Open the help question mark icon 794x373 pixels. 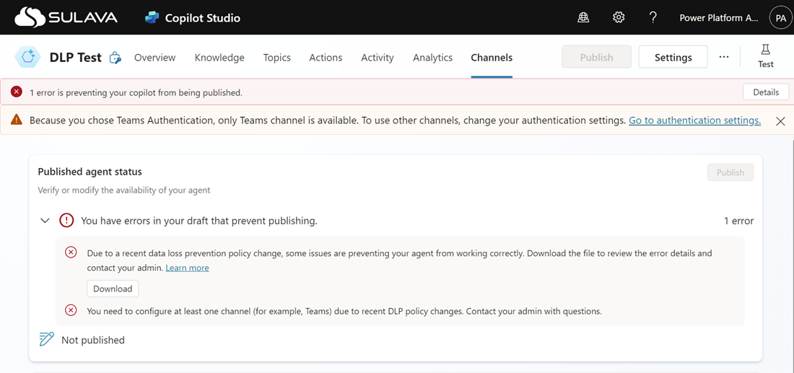(653, 17)
